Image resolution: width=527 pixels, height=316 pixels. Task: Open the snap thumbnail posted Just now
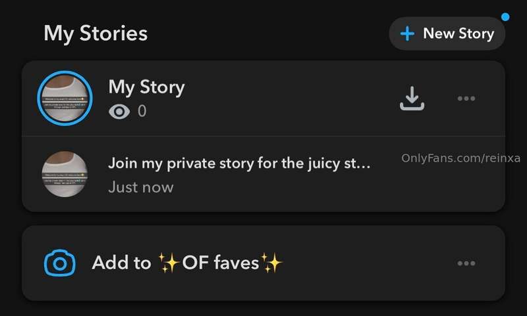65,174
